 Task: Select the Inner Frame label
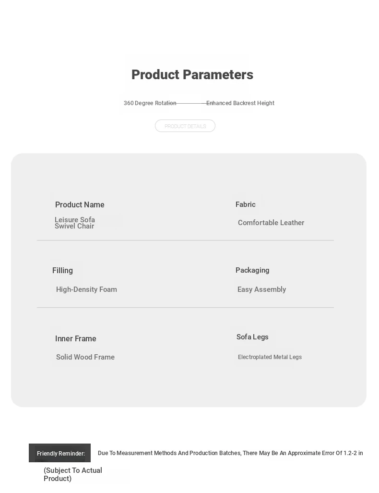click(75, 338)
